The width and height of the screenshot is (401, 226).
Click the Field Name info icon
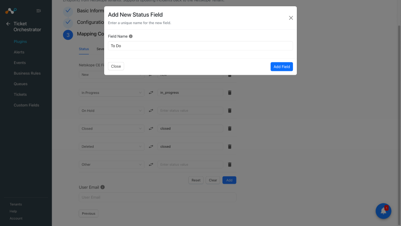131,36
